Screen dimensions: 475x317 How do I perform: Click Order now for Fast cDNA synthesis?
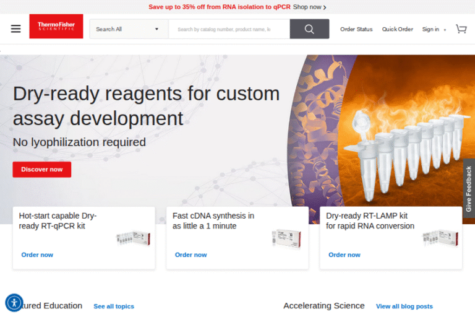pyautogui.click(x=190, y=254)
